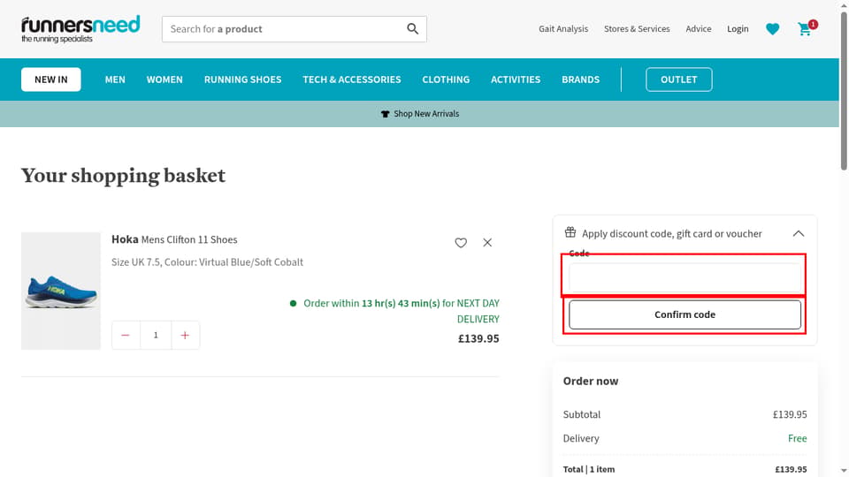Viewport: 849px width, 477px height.
Task: Increase quantity with plus button
Action: coord(185,336)
